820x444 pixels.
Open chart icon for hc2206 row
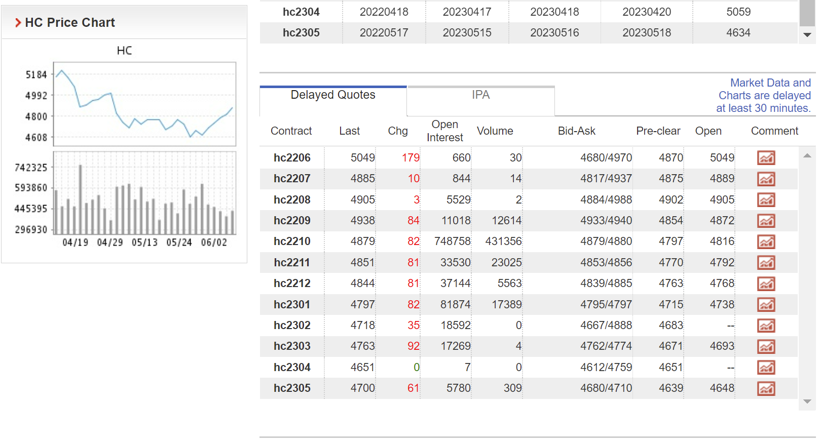click(766, 158)
